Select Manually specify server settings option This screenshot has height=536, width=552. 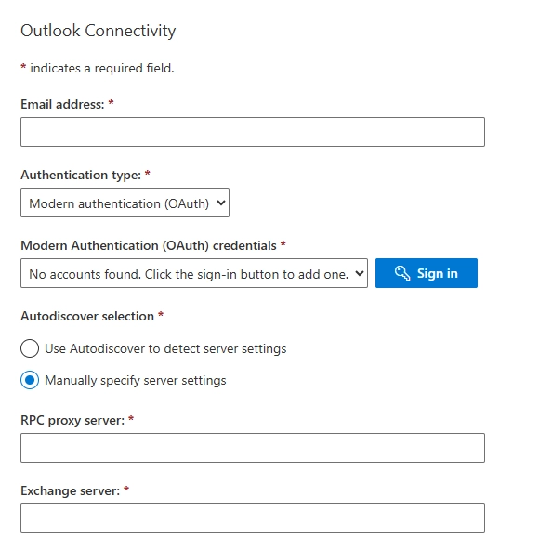[x=30, y=380]
